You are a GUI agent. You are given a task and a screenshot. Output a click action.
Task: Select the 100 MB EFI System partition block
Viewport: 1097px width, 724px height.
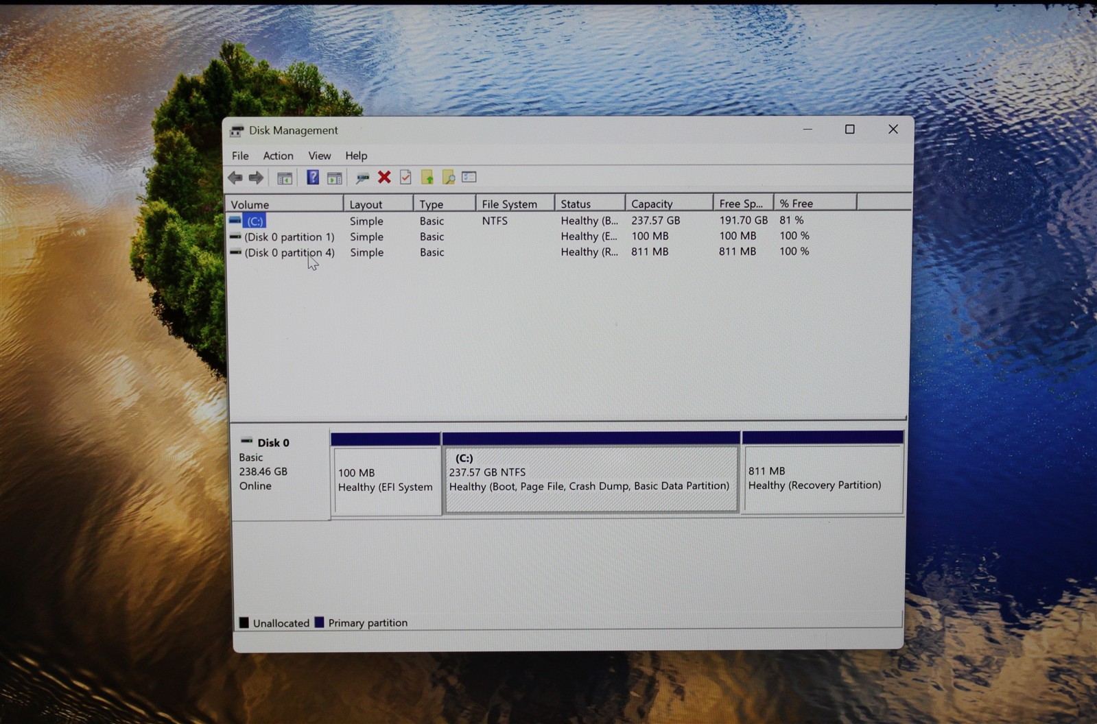pyautogui.click(x=386, y=479)
